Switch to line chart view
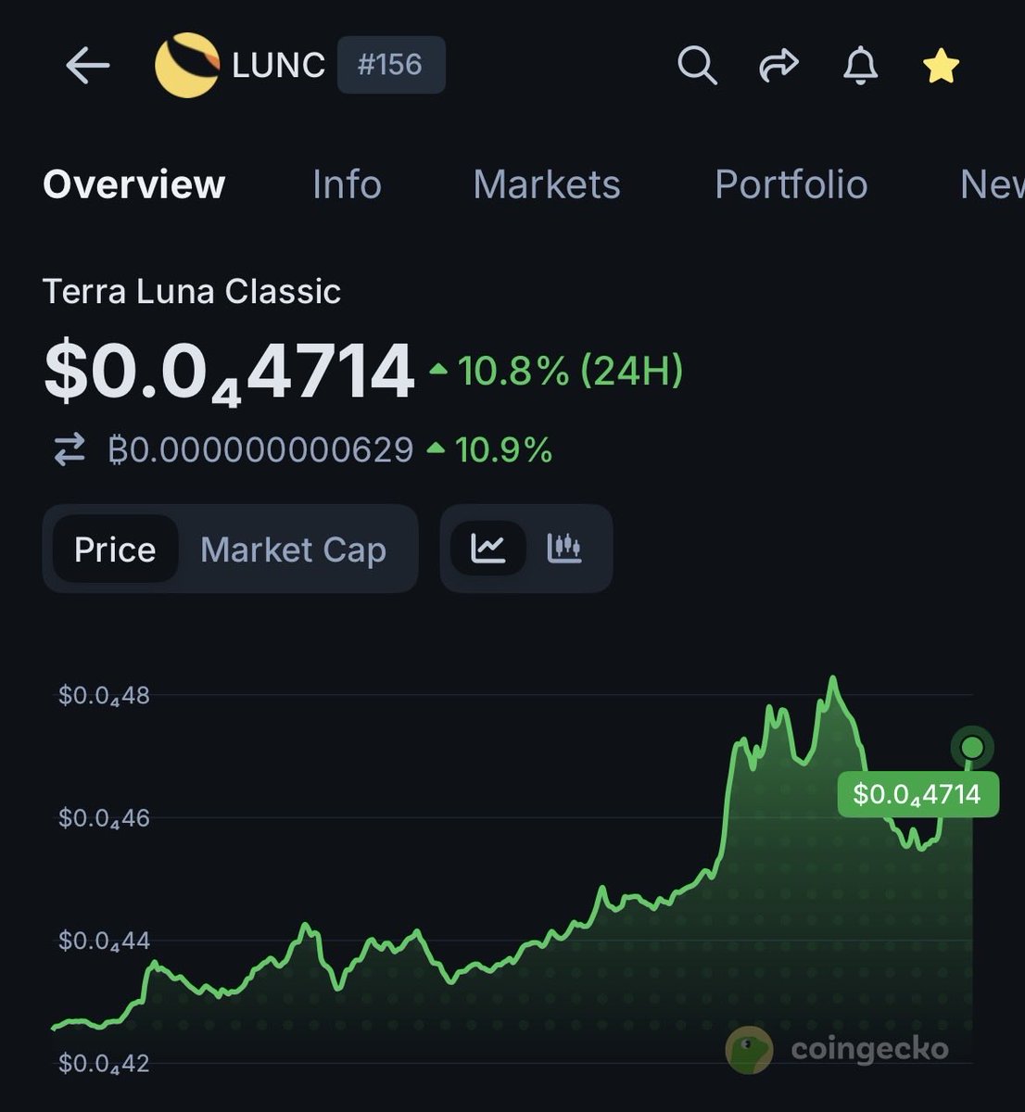Screen dimensions: 1025x1112 click(488, 549)
